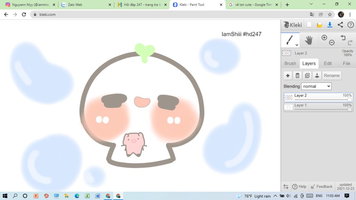
Task: Redo the undone stroke
Action: tap(350, 42)
